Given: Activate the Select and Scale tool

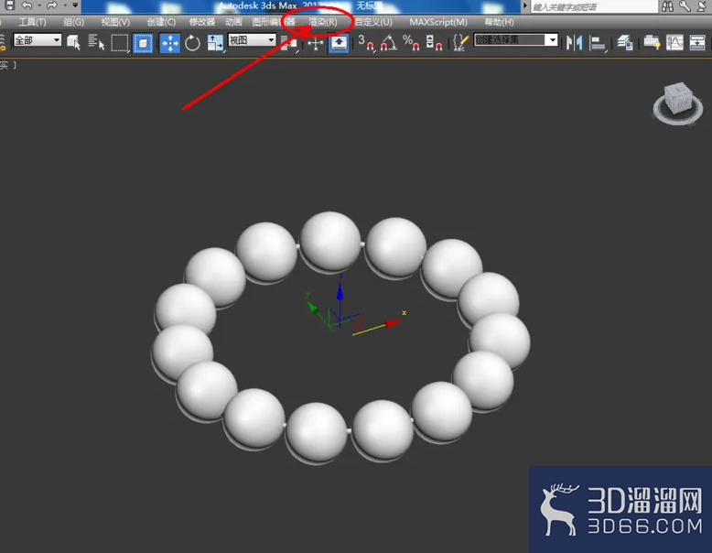Looking at the screenshot, I should point(215,43).
